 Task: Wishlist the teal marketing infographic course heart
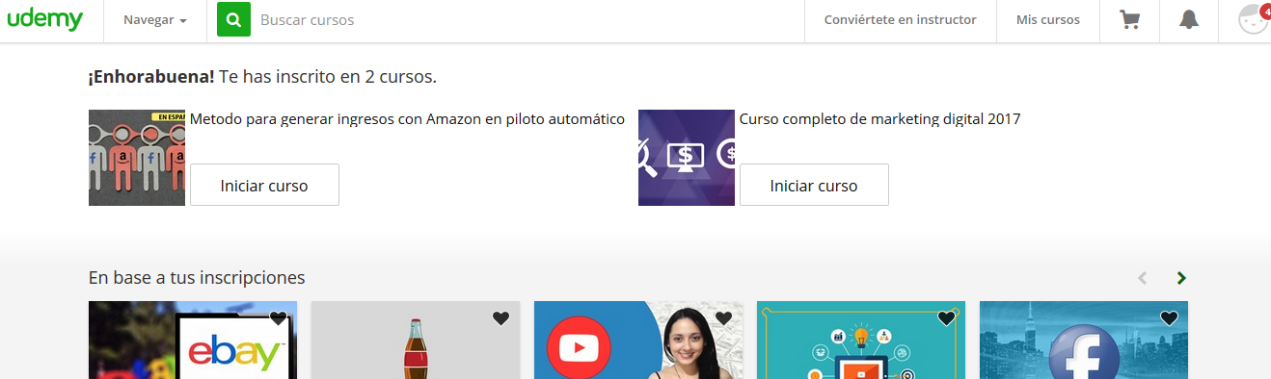pyautogui.click(x=946, y=318)
